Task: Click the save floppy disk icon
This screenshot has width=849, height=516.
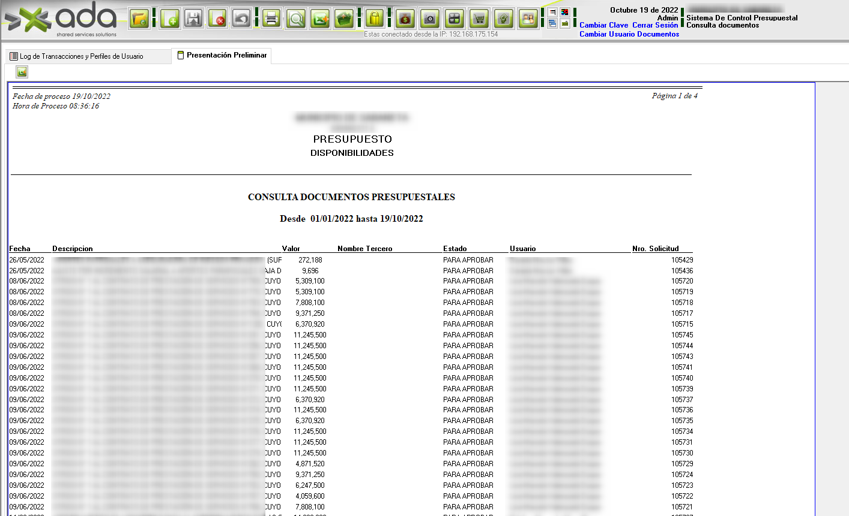Action: coord(193,19)
